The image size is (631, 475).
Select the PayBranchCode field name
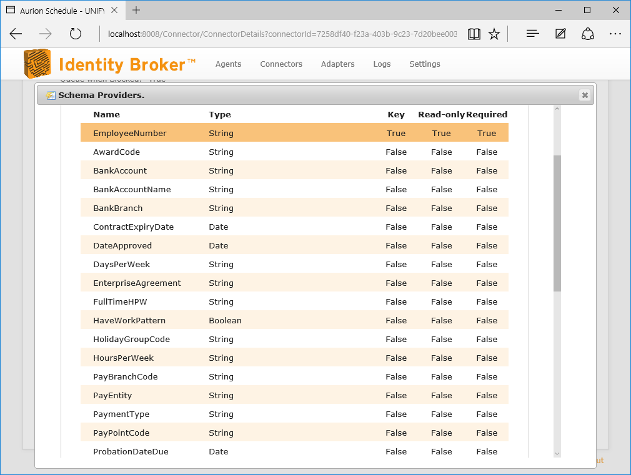click(x=125, y=377)
